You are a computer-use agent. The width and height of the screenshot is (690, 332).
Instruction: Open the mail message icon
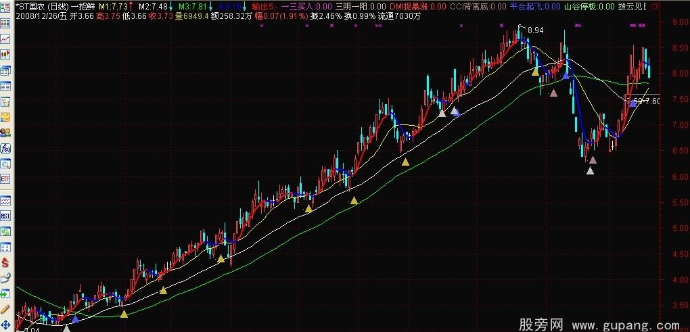click(5, 117)
